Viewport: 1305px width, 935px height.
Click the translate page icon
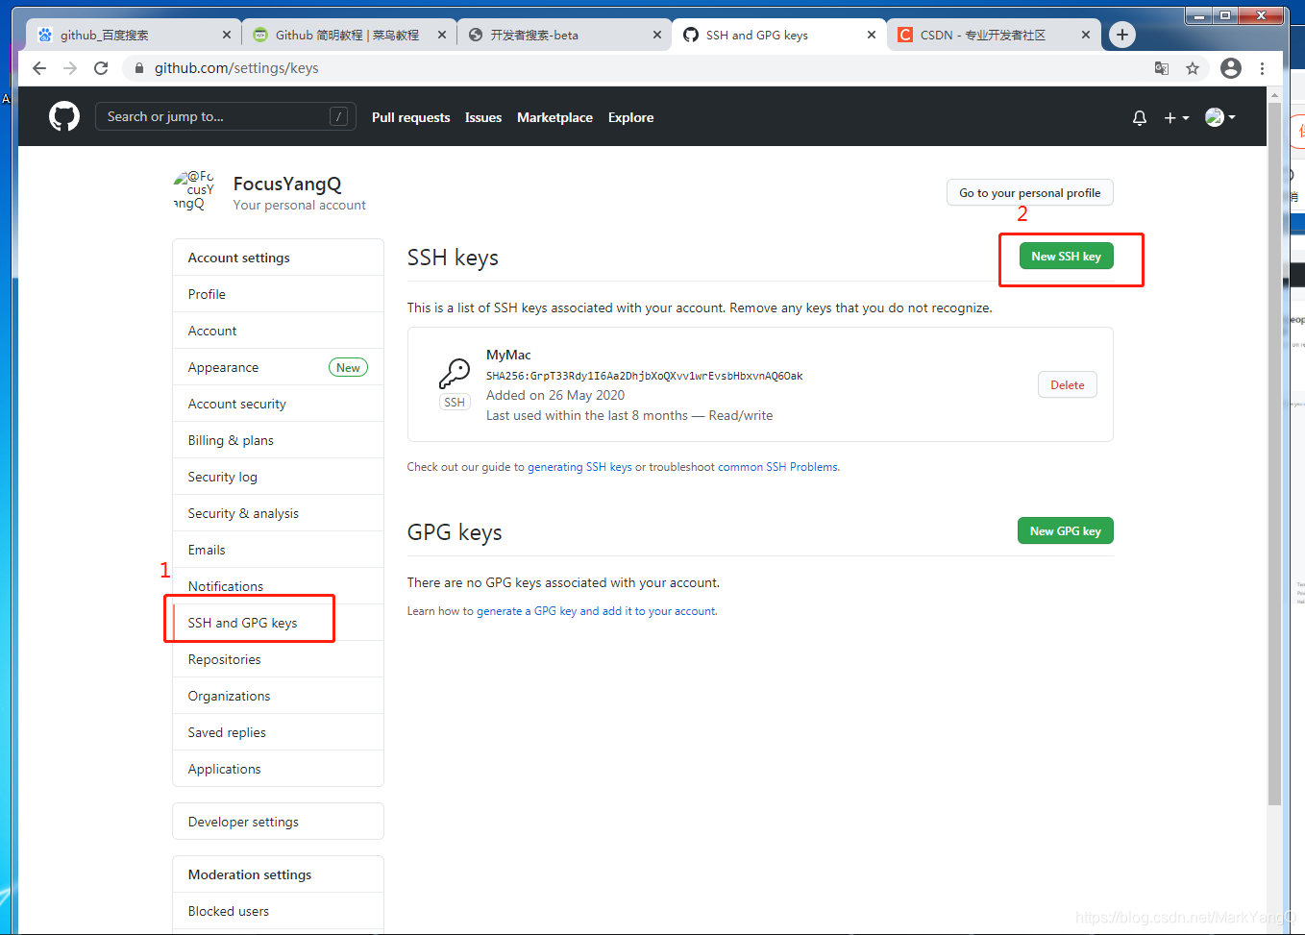(1162, 68)
